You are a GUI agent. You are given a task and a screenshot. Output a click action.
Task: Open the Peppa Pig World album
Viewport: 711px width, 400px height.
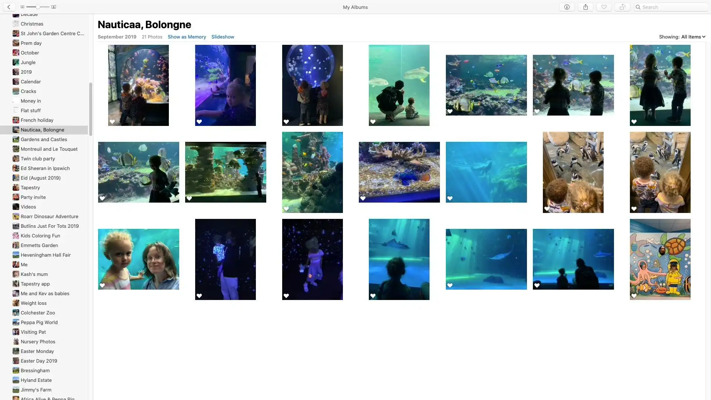click(x=39, y=322)
